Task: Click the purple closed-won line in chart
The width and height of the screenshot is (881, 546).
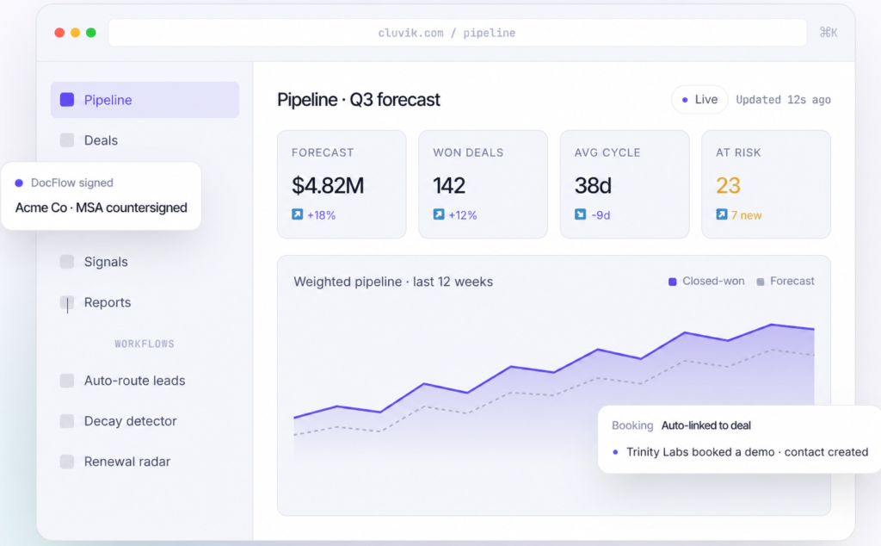Action: (554, 372)
